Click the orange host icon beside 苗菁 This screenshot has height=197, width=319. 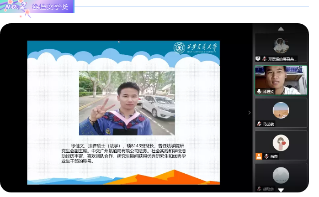click(259, 156)
